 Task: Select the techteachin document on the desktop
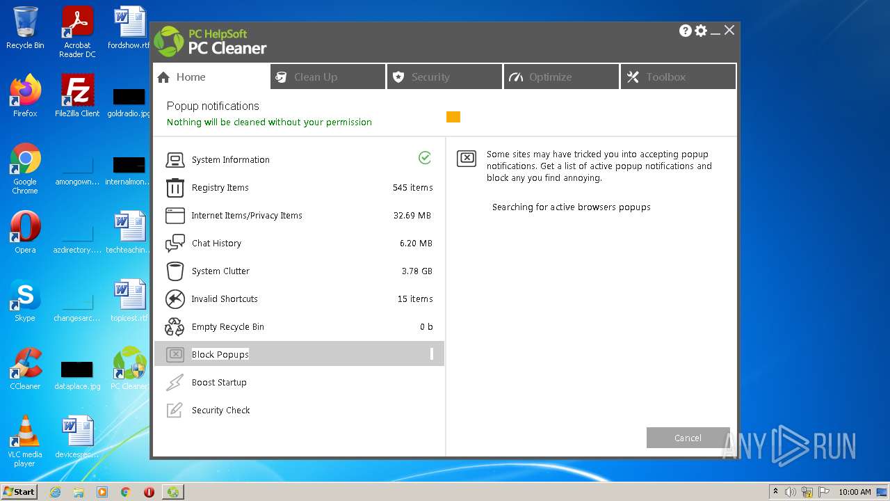(129, 232)
